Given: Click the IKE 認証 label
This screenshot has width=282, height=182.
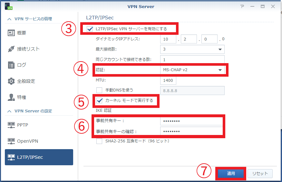Looking at the screenshot, I should (x=103, y=110).
